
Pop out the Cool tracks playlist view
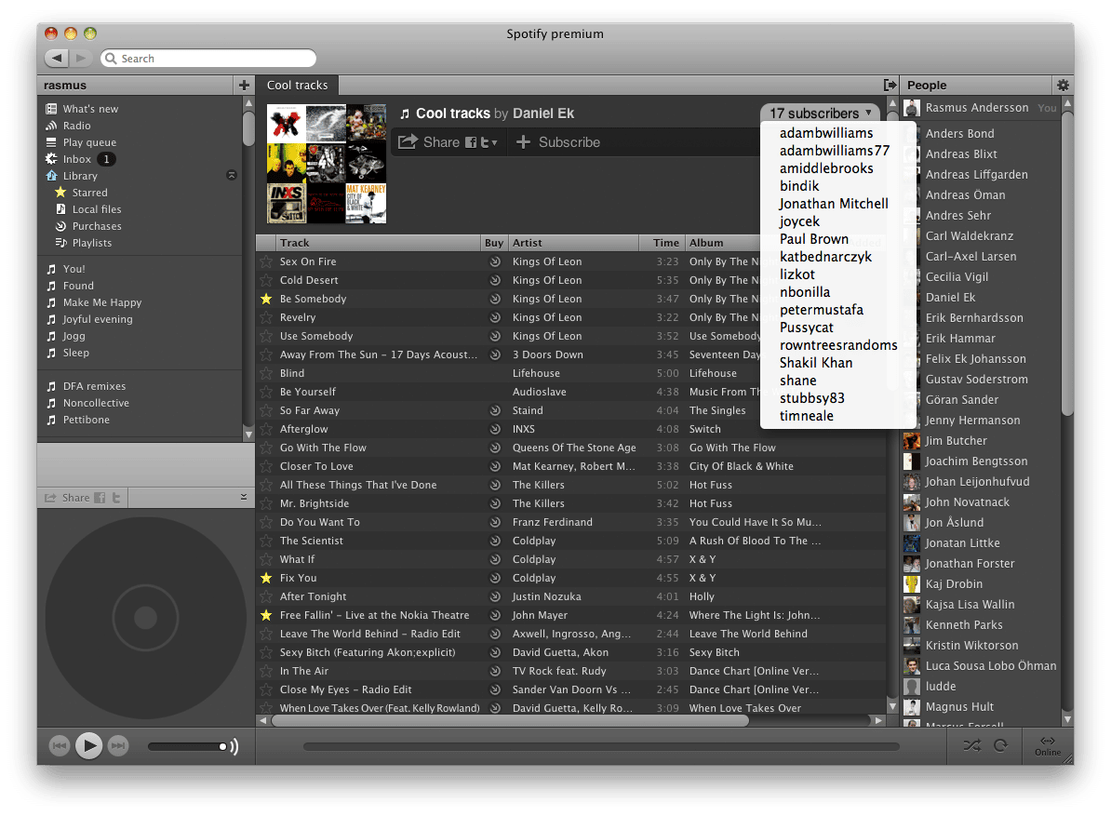click(x=890, y=85)
